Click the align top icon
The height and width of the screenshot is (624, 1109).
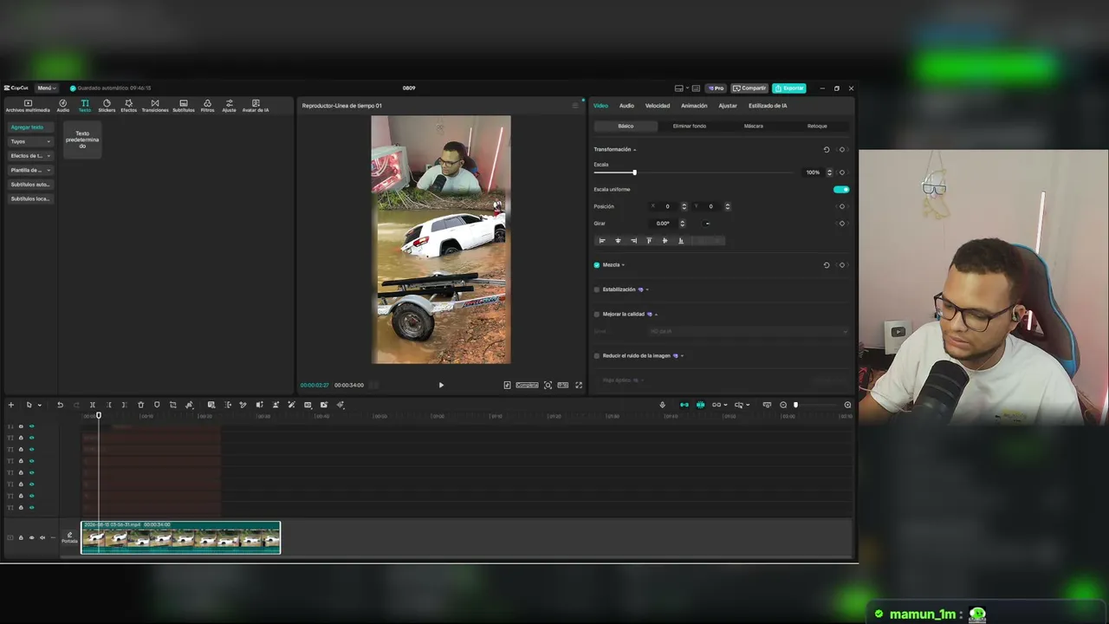[x=649, y=240]
